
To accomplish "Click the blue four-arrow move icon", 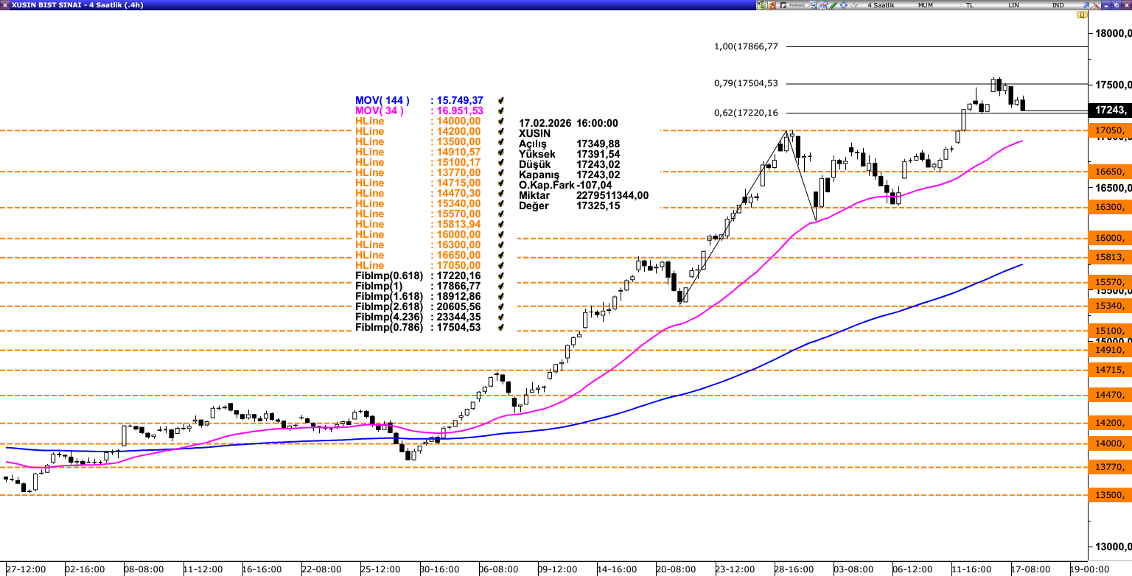I will point(844,5).
